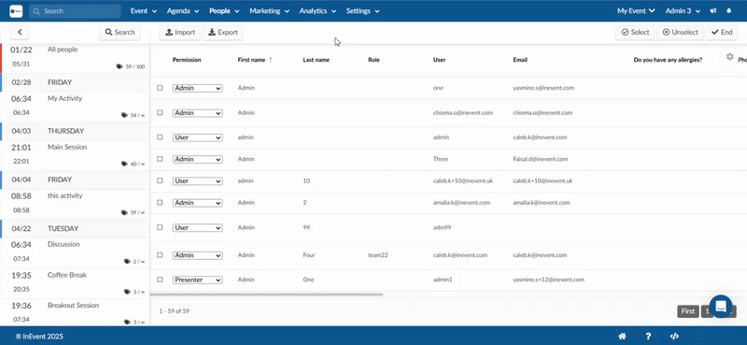Tick checkbox for caleb.k+10@inevent.uk row
The image size is (747, 345).
(x=160, y=180)
